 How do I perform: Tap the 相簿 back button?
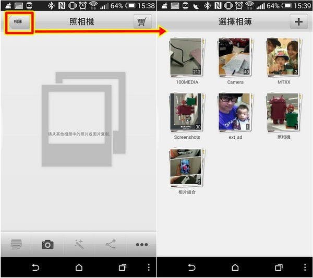19,22
